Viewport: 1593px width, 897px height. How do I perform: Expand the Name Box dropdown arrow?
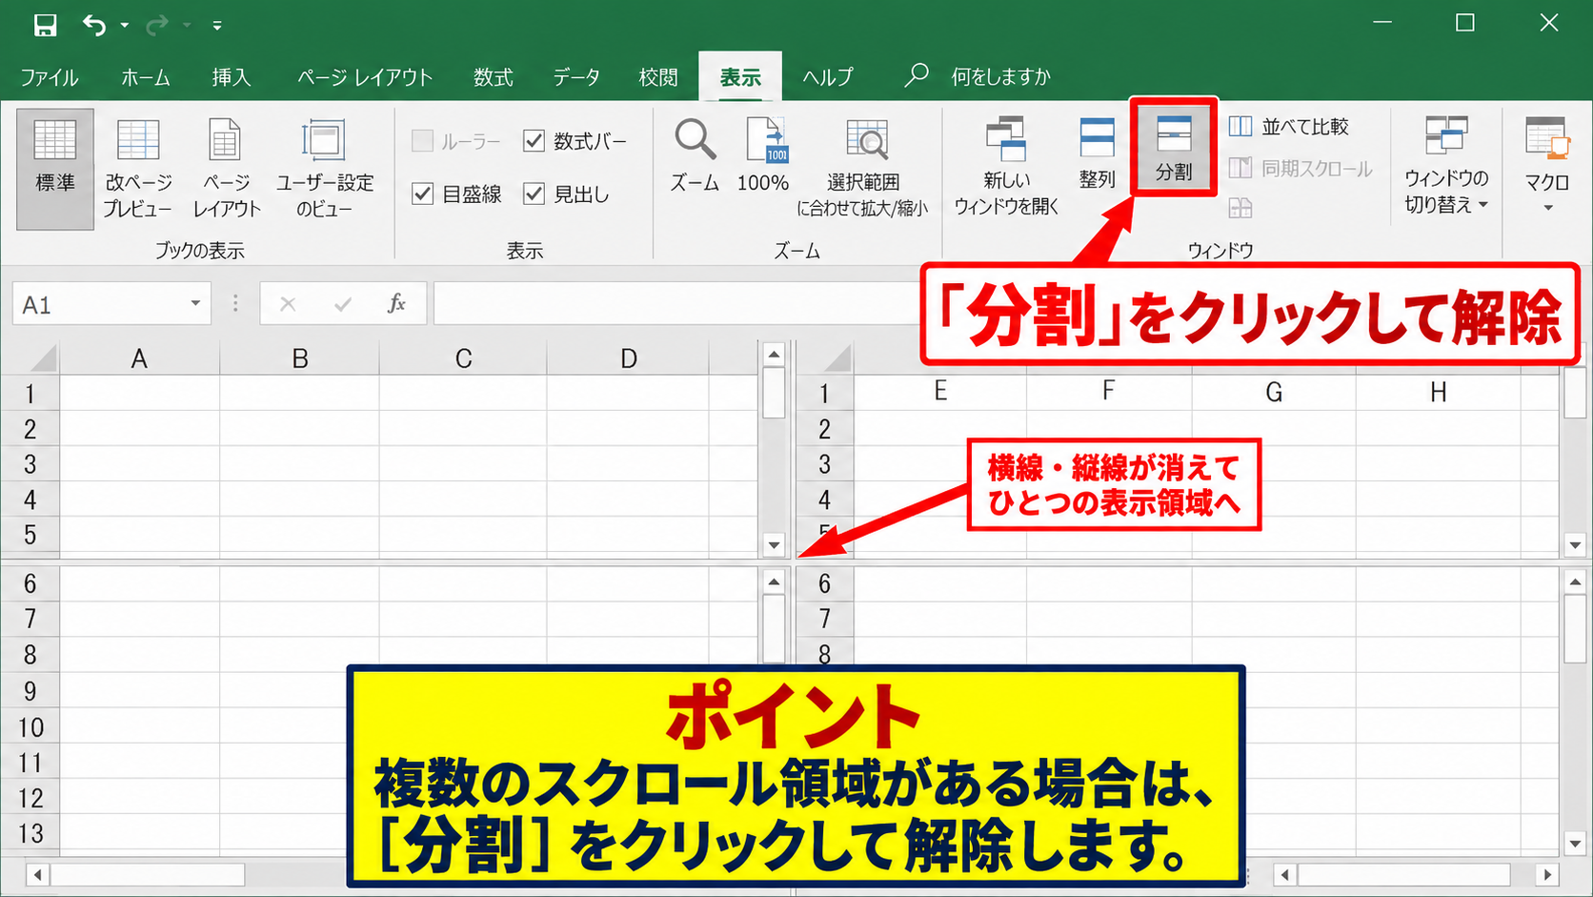click(195, 304)
